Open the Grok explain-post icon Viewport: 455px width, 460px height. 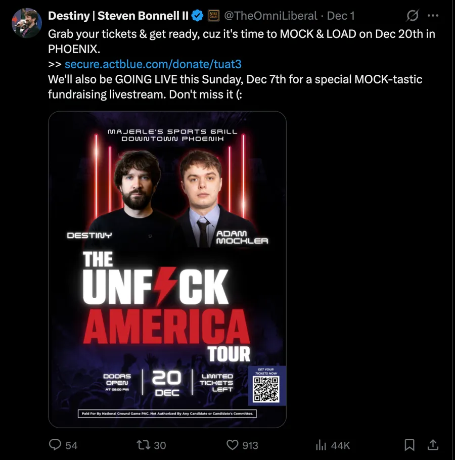(x=413, y=16)
